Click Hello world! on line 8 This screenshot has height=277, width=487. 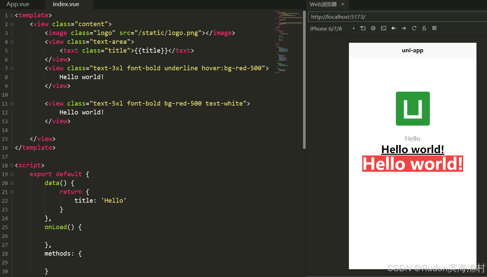pos(82,77)
